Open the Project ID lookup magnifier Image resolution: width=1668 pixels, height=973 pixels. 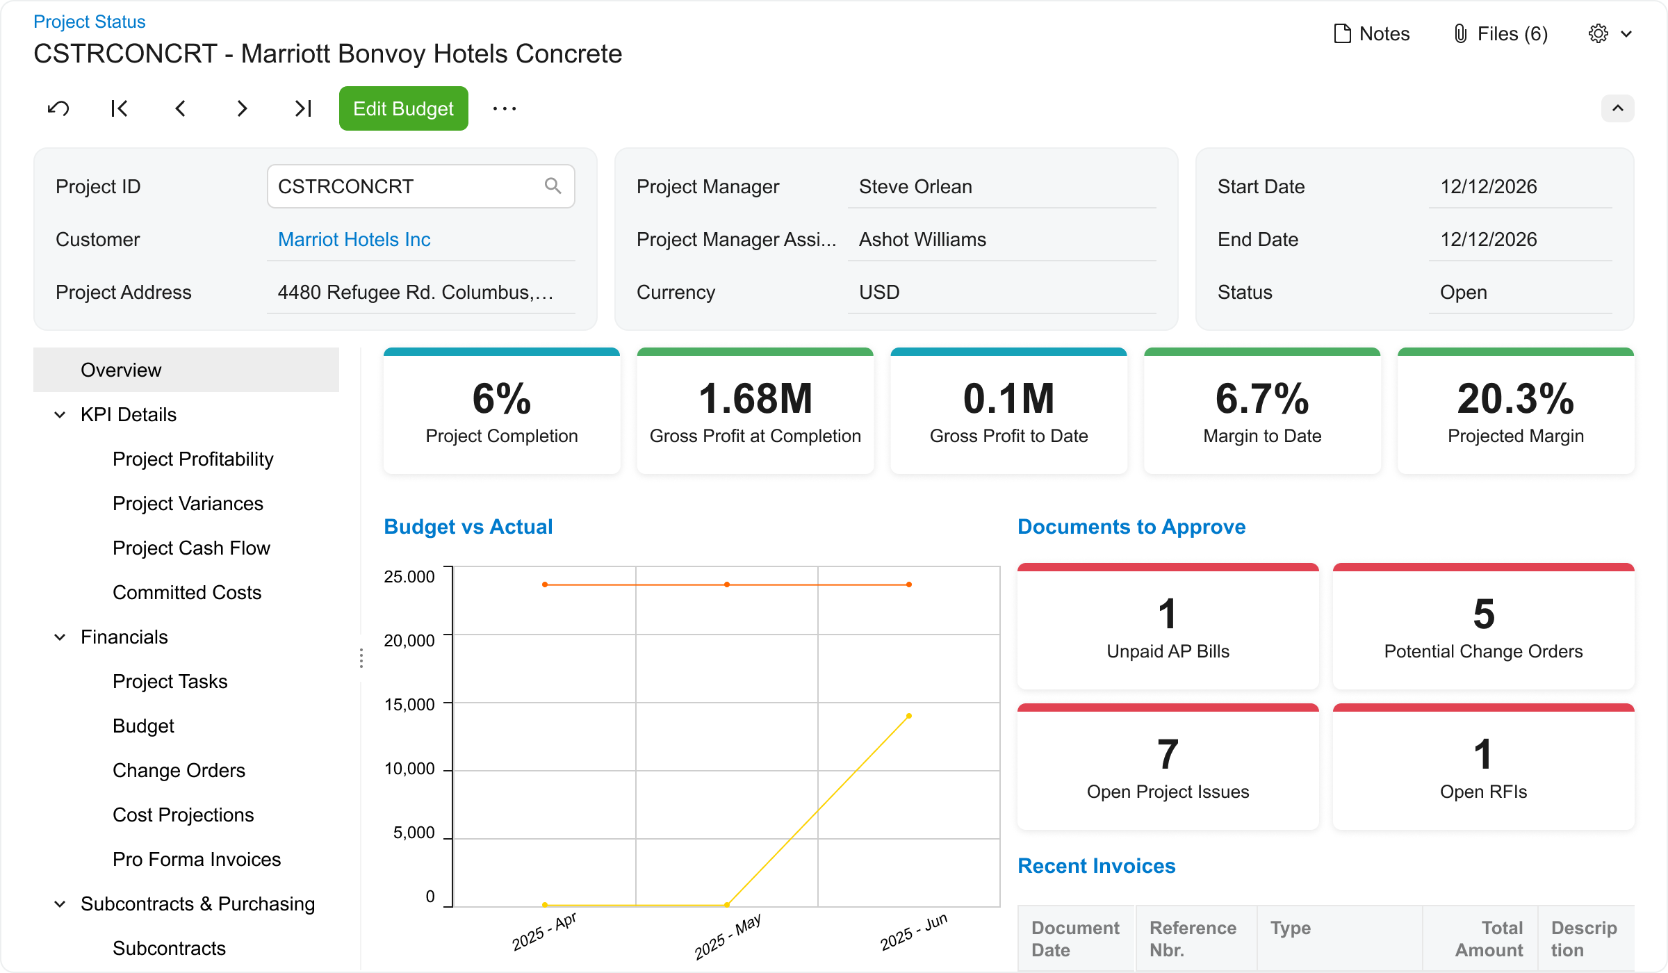point(553,186)
